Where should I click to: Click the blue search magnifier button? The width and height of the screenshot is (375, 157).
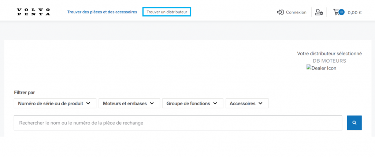tap(354, 123)
